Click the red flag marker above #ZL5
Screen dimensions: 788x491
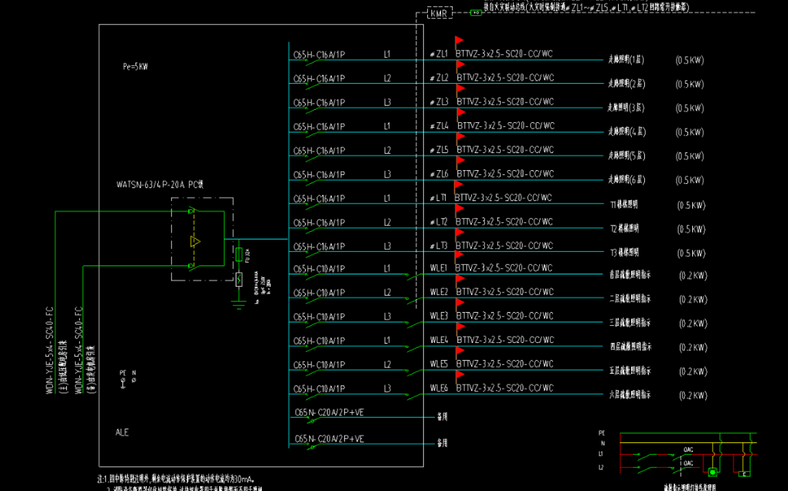click(x=461, y=137)
